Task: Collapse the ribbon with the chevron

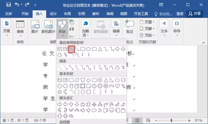Action: pos(203,43)
